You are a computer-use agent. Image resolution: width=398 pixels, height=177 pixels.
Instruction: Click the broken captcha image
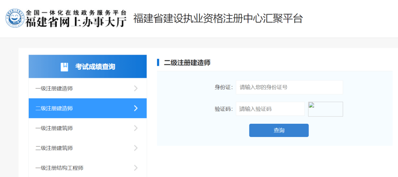(x=325, y=109)
